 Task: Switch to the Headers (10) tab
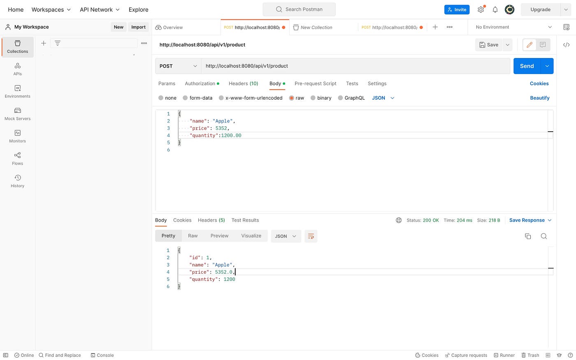[244, 84]
